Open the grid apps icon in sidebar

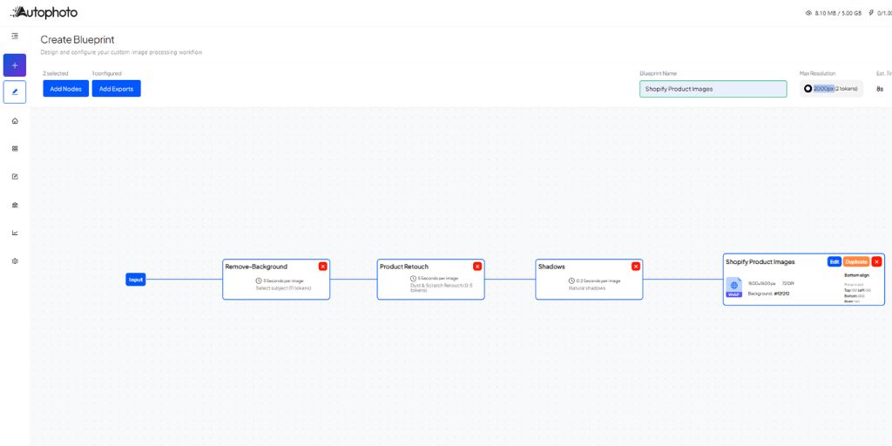pos(15,148)
